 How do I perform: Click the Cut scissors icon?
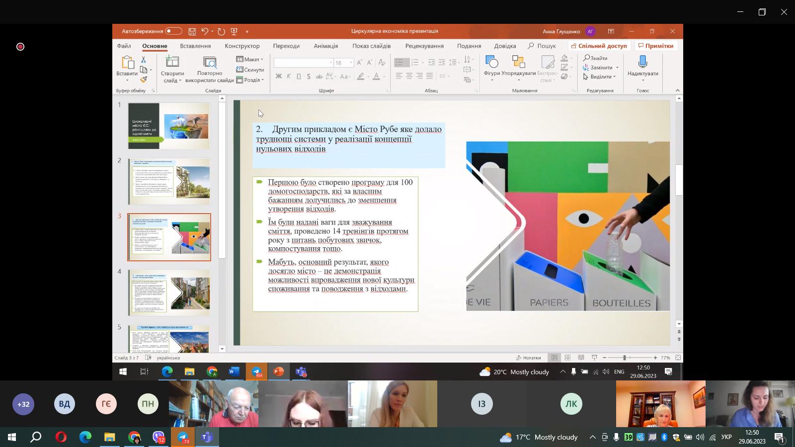144,60
